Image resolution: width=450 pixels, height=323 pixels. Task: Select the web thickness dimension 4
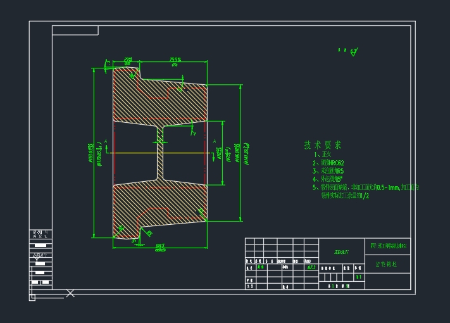[160, 141]
